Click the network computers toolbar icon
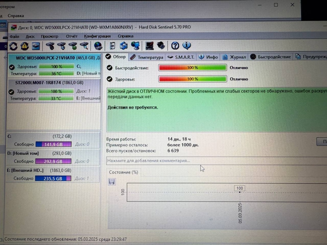Viewport: 327px width, 245px height. (135, 46)
